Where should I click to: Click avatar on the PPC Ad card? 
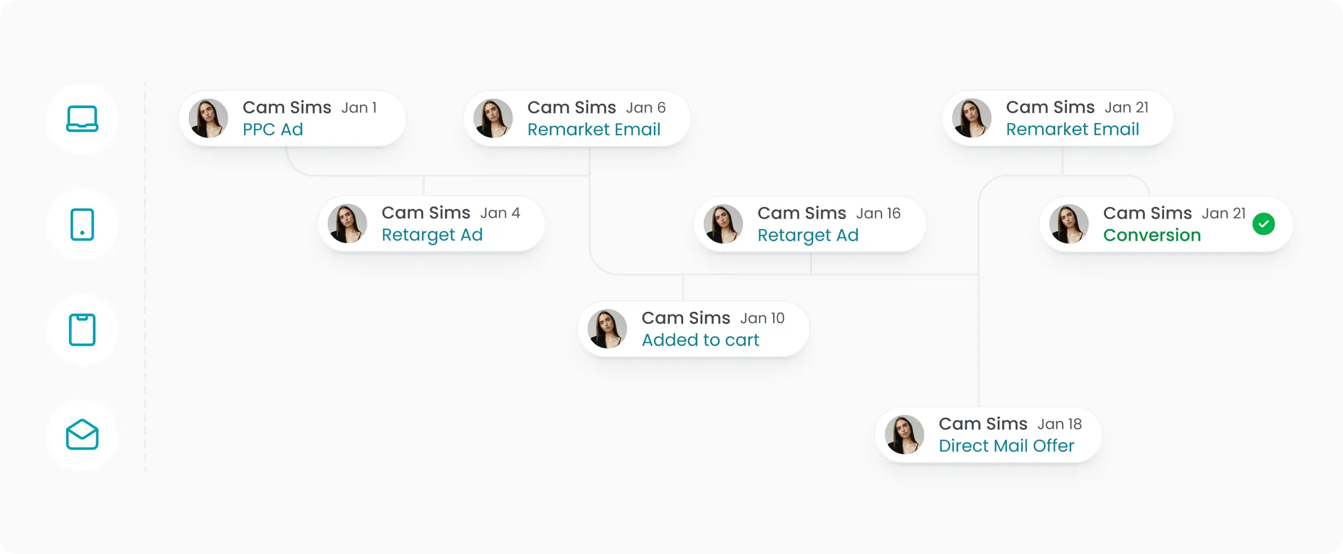[209, 119]
